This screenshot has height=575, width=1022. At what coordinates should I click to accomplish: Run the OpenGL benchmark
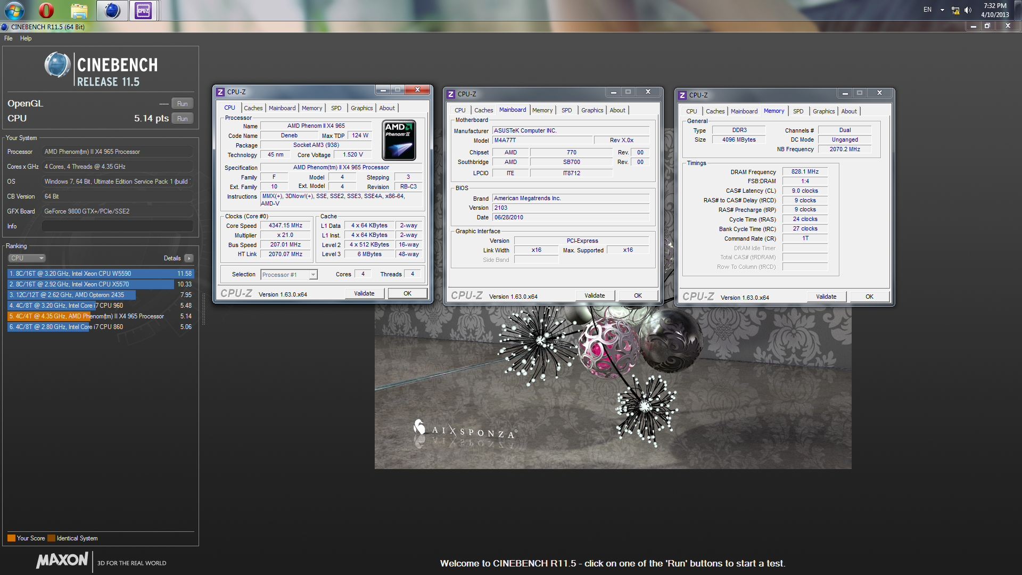[182, 104]
